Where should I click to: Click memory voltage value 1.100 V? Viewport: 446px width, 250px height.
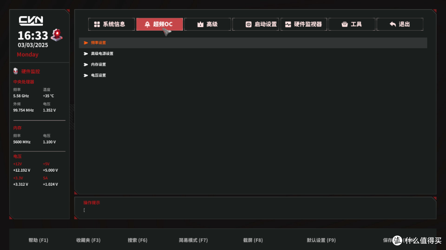tap(49, 142)
